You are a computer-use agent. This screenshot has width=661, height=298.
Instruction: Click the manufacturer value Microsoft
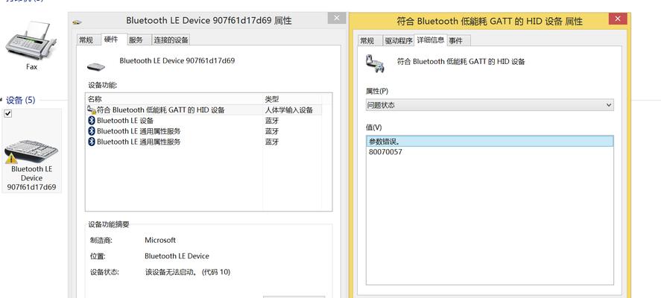pos(160,240)
